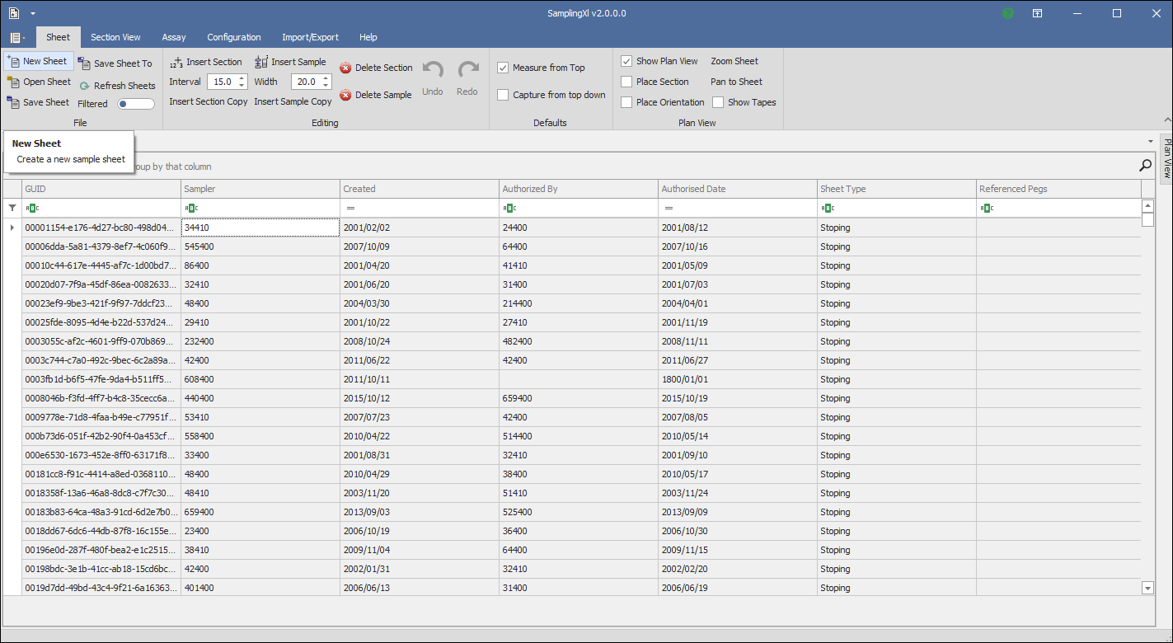
Task: Open the Import/Export tab
Action: point(310,37)
